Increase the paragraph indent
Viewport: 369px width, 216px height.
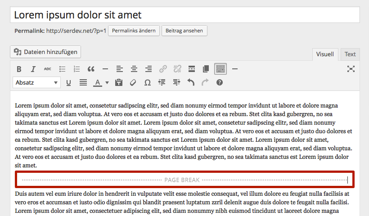coord(176,83)
